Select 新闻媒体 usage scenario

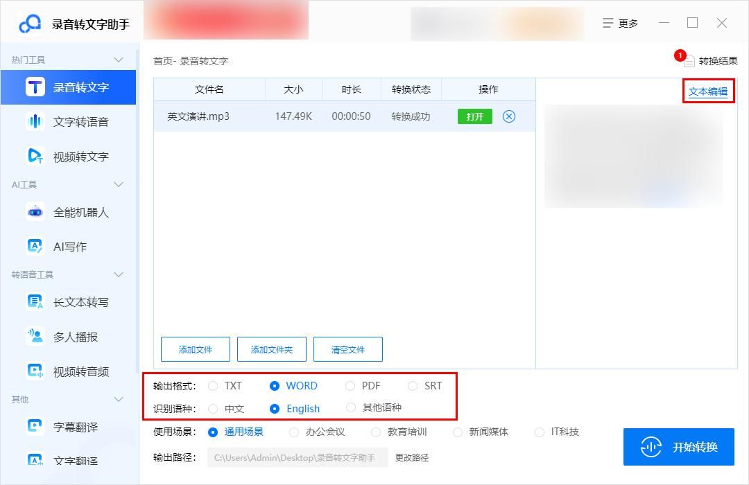pyautogui.click(x=458, y=432)
